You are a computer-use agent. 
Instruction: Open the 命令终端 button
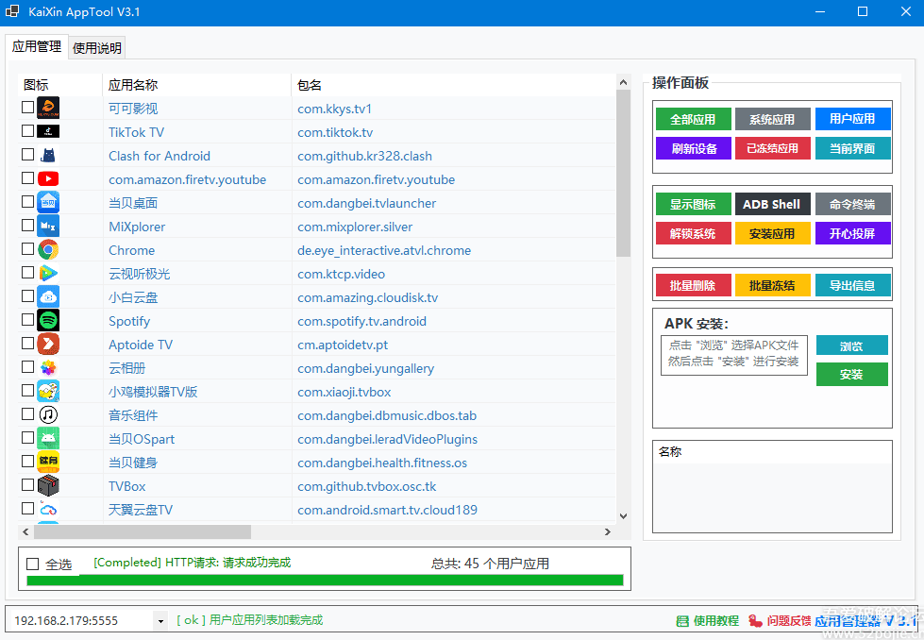pos(852,204)
